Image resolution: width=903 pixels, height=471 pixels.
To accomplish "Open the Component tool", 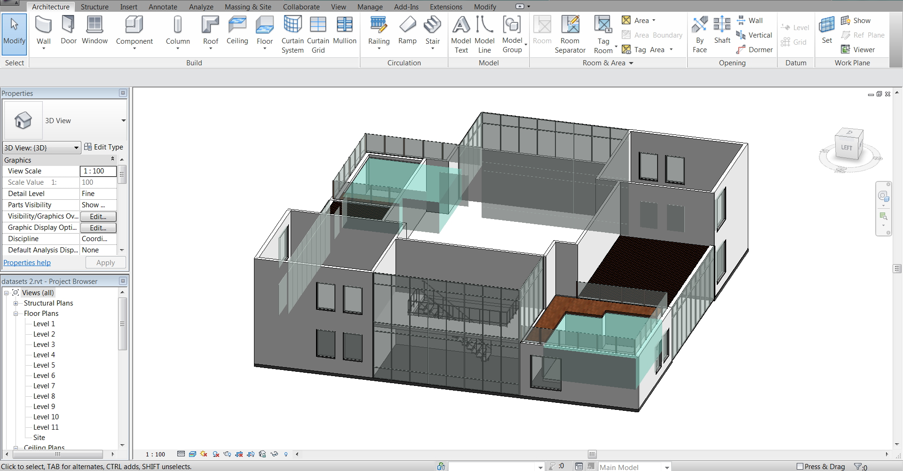I will [x=135, y=33].
